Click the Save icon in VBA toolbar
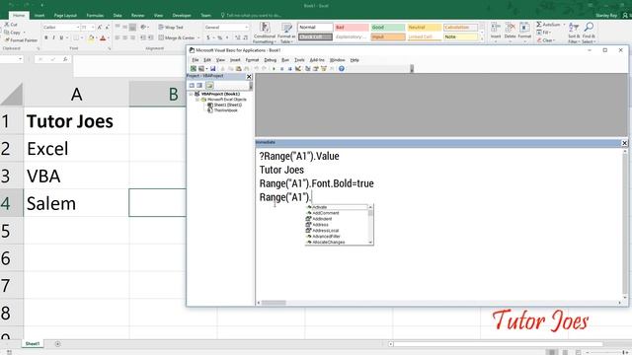 pos(213,69)
